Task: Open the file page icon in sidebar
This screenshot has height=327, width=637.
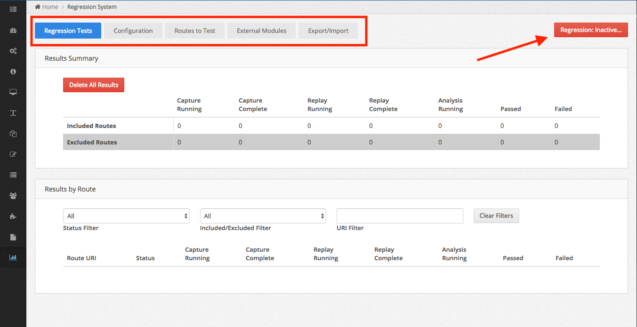Action: point(13,237)
